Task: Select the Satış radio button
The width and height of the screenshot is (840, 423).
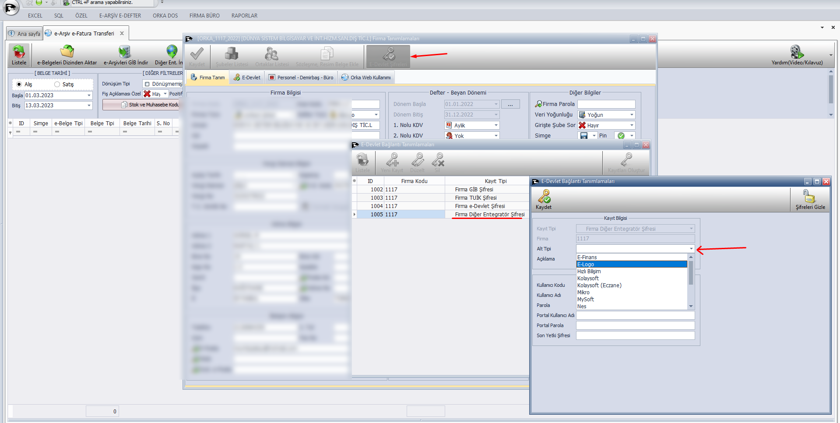Action: click(x=57, y=84)
